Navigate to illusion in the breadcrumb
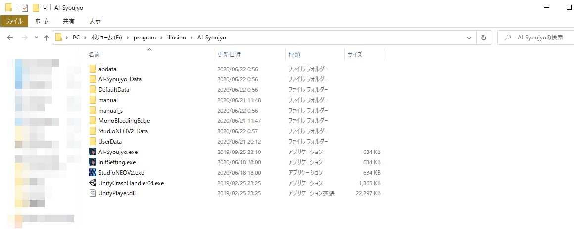The height and width of the screenshot is (229, 574). click(176, 37)
